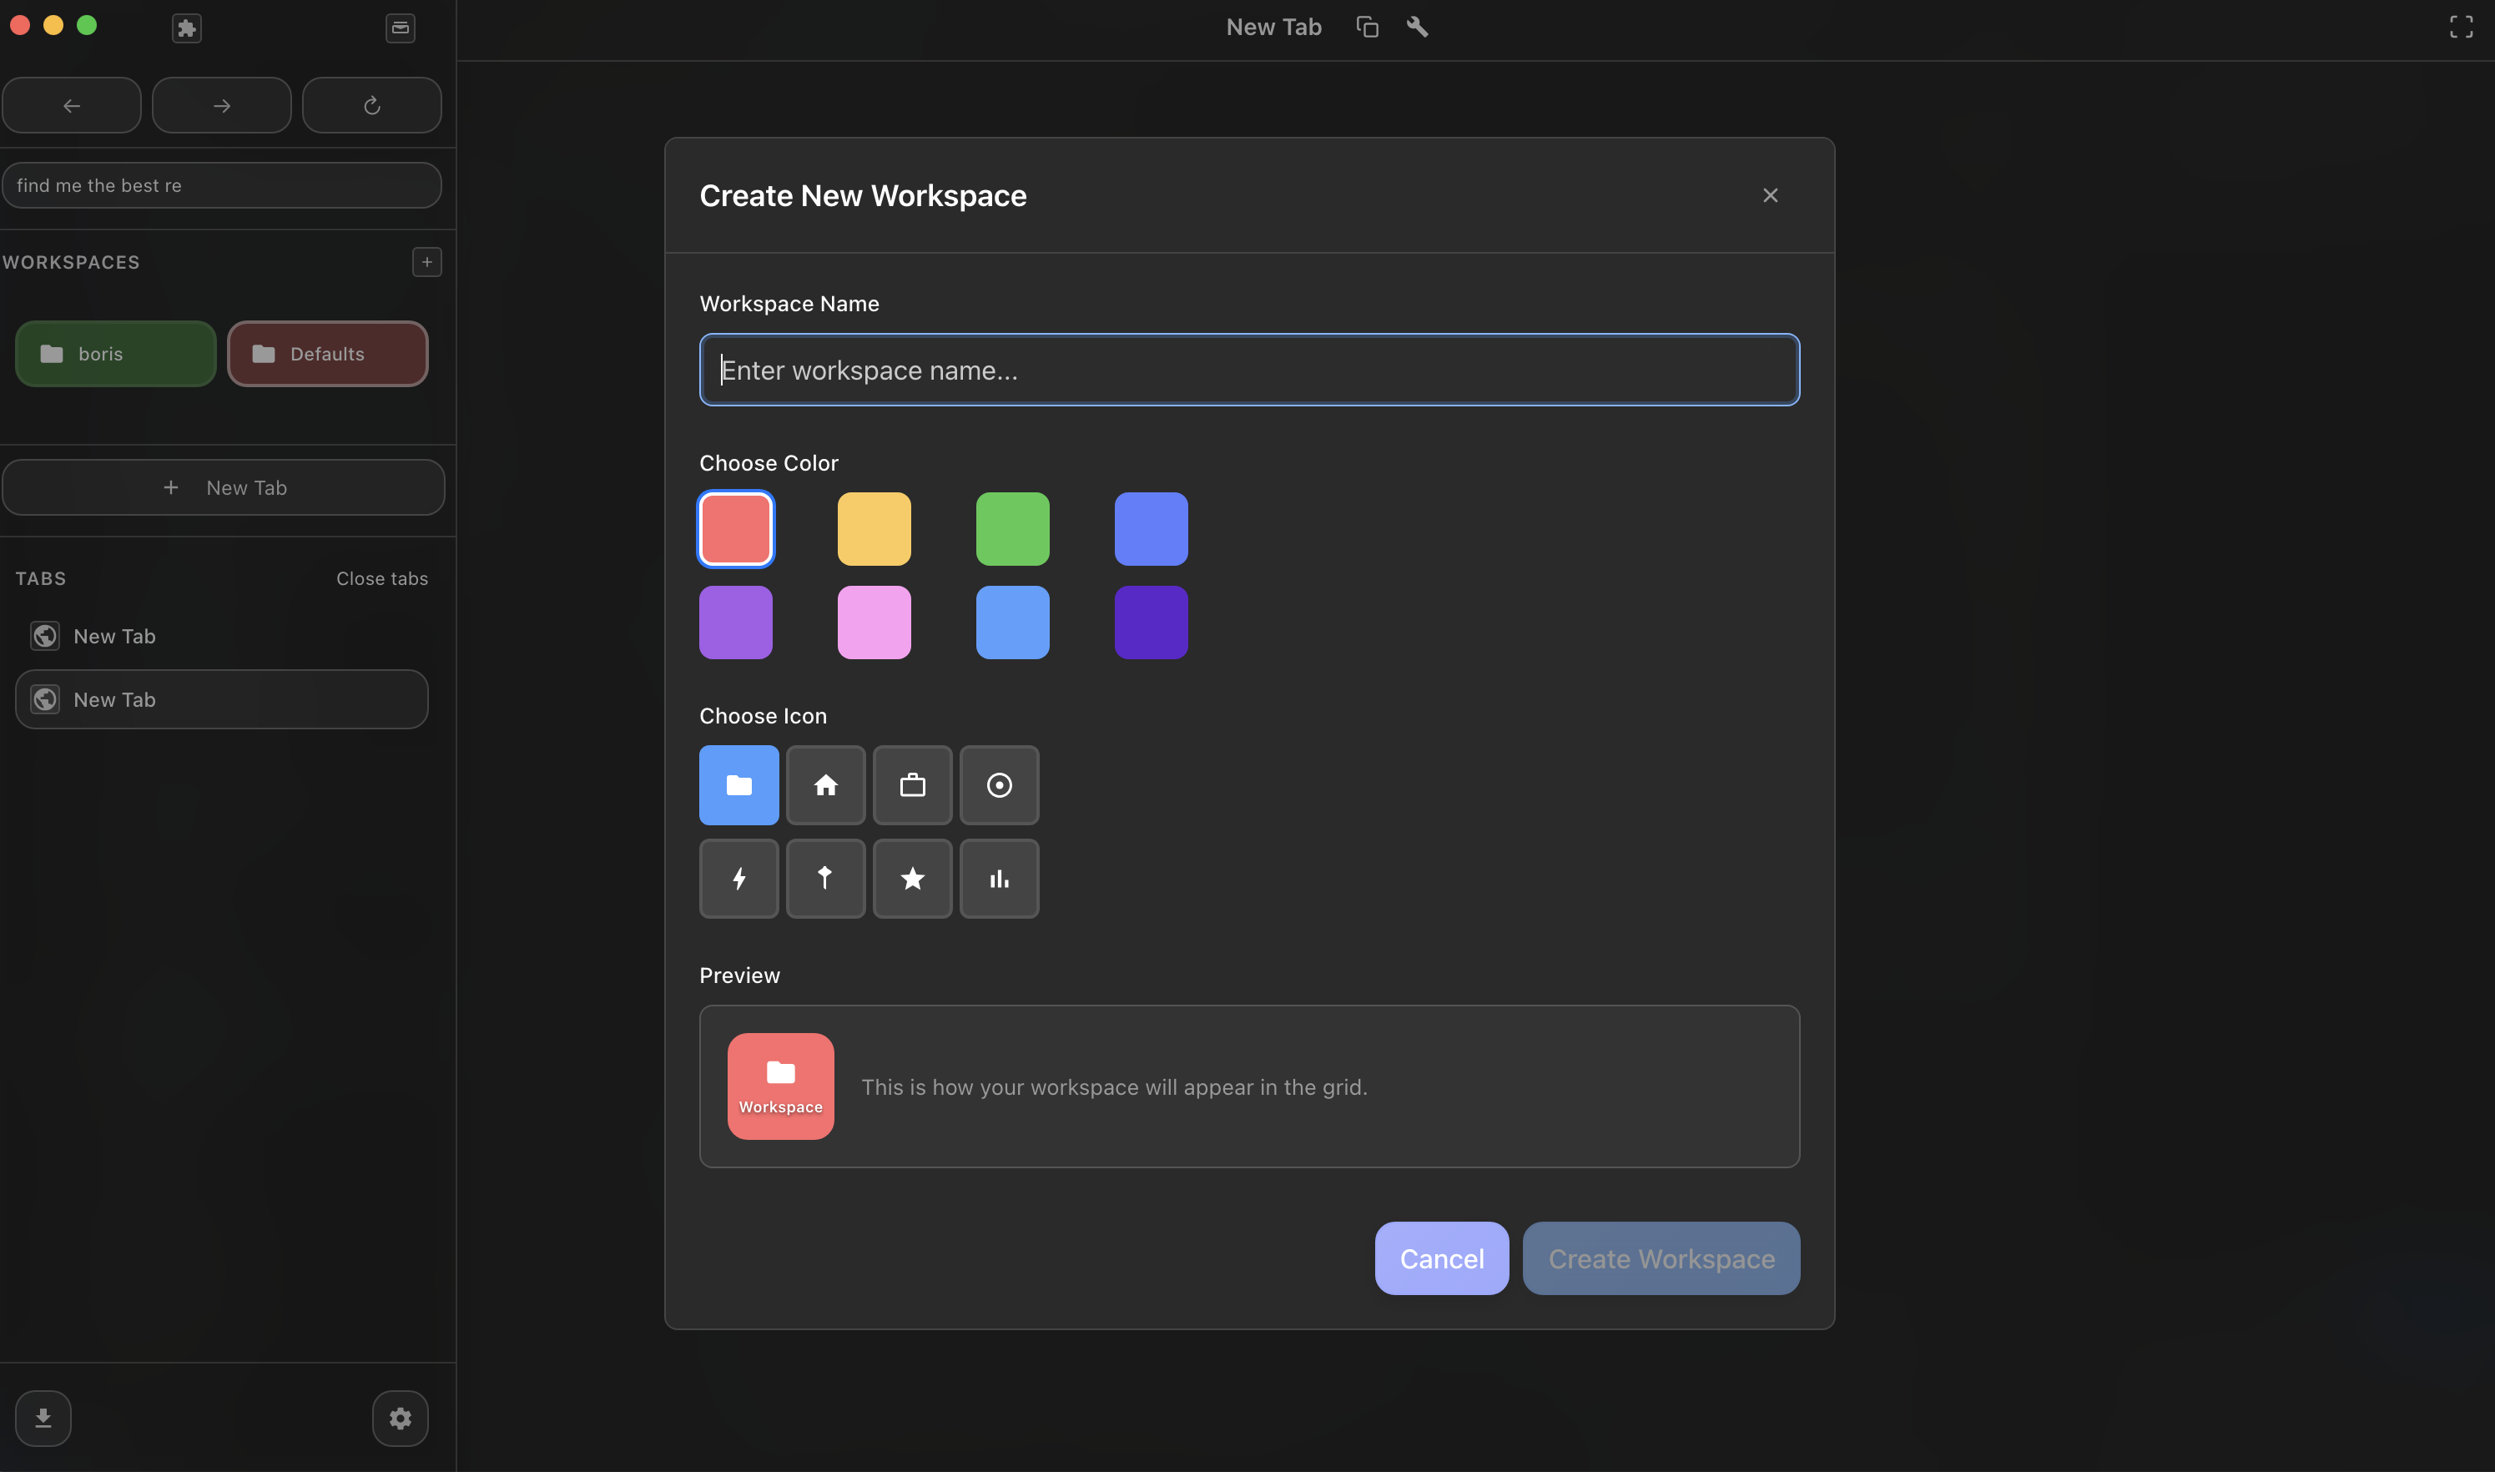Switch to the boris workspace
This screenshot has height=1472, width=2495.
coord(115,353)
